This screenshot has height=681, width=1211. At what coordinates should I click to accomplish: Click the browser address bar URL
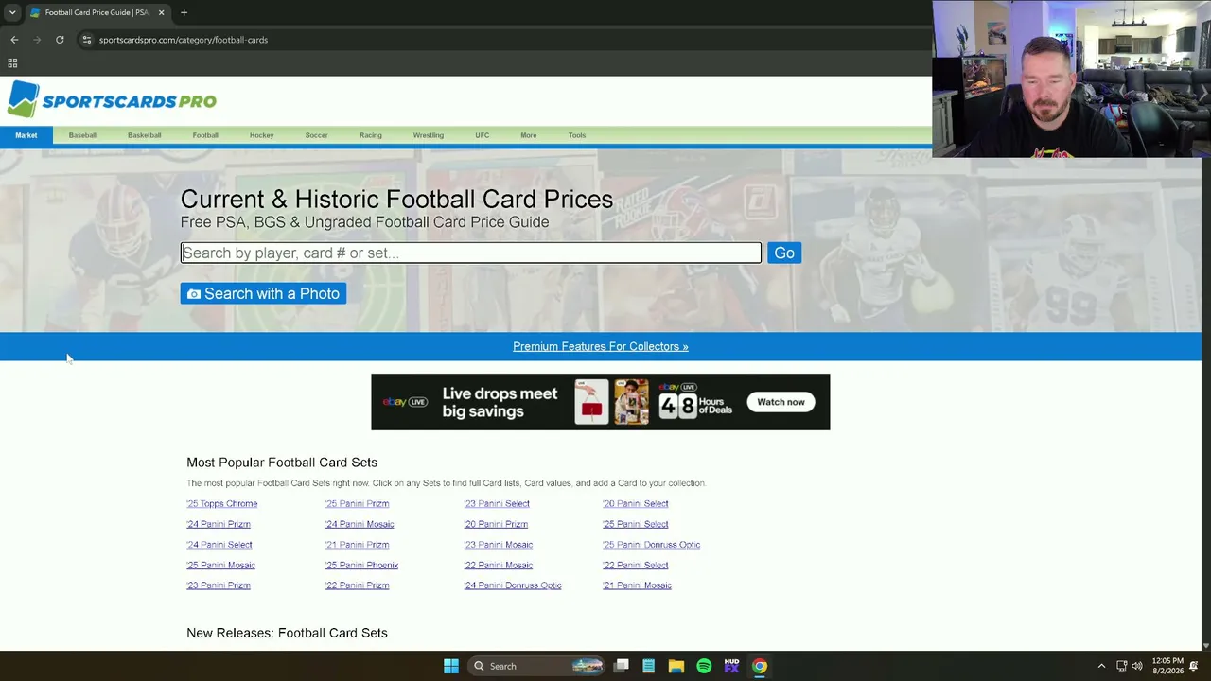pos(184,40)
